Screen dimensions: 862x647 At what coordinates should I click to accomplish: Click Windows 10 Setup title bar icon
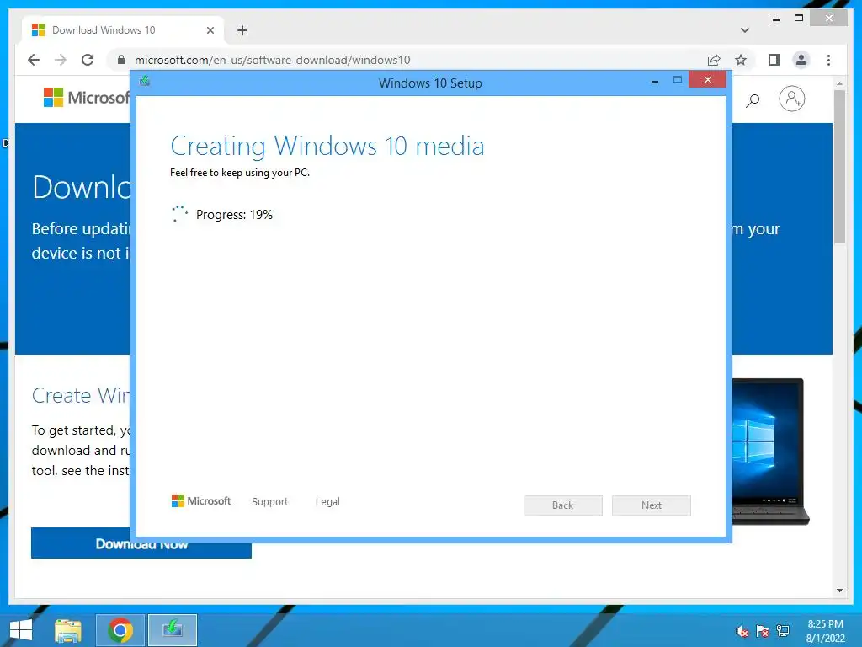click(145, 82)
